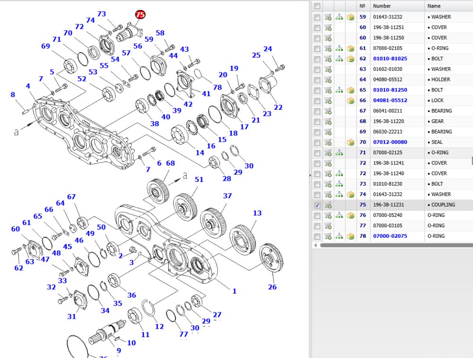
Task: Add WASHER 01643-31232 row 59 to cart
Action: click(328, 17)
